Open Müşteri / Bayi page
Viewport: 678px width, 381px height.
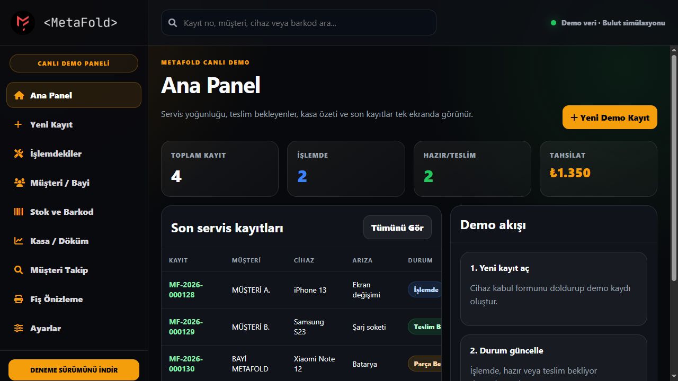pyautogui.click(x=74, y=183)
